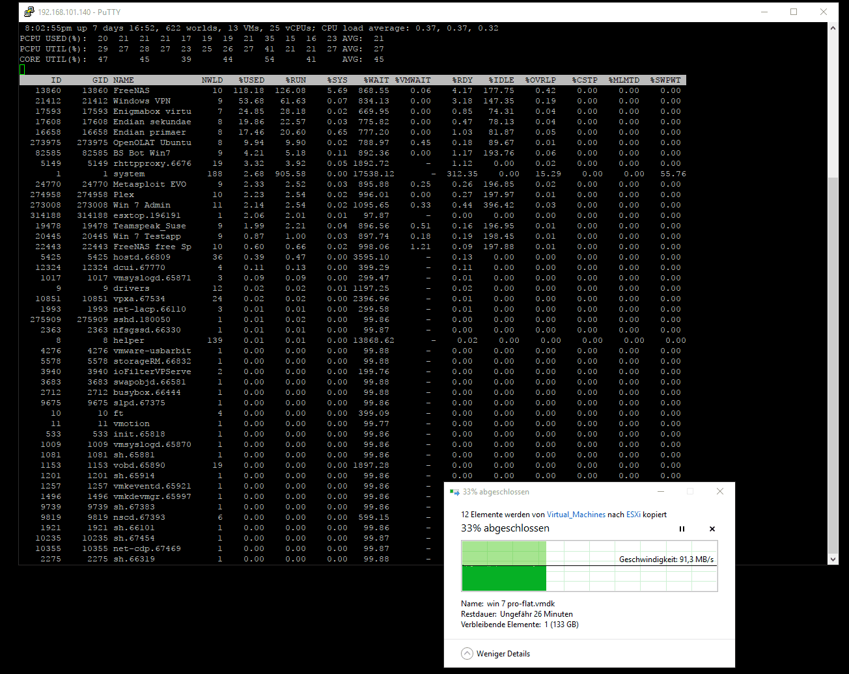Click the NWLD column header
Viewport: 849px width, 674px height.
click(212, 80)
